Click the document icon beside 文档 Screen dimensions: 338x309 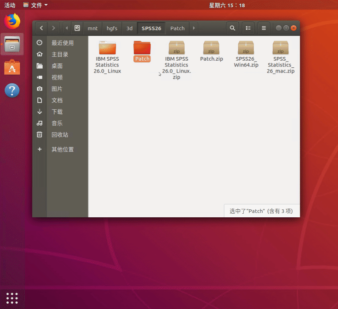coord(39,100)
